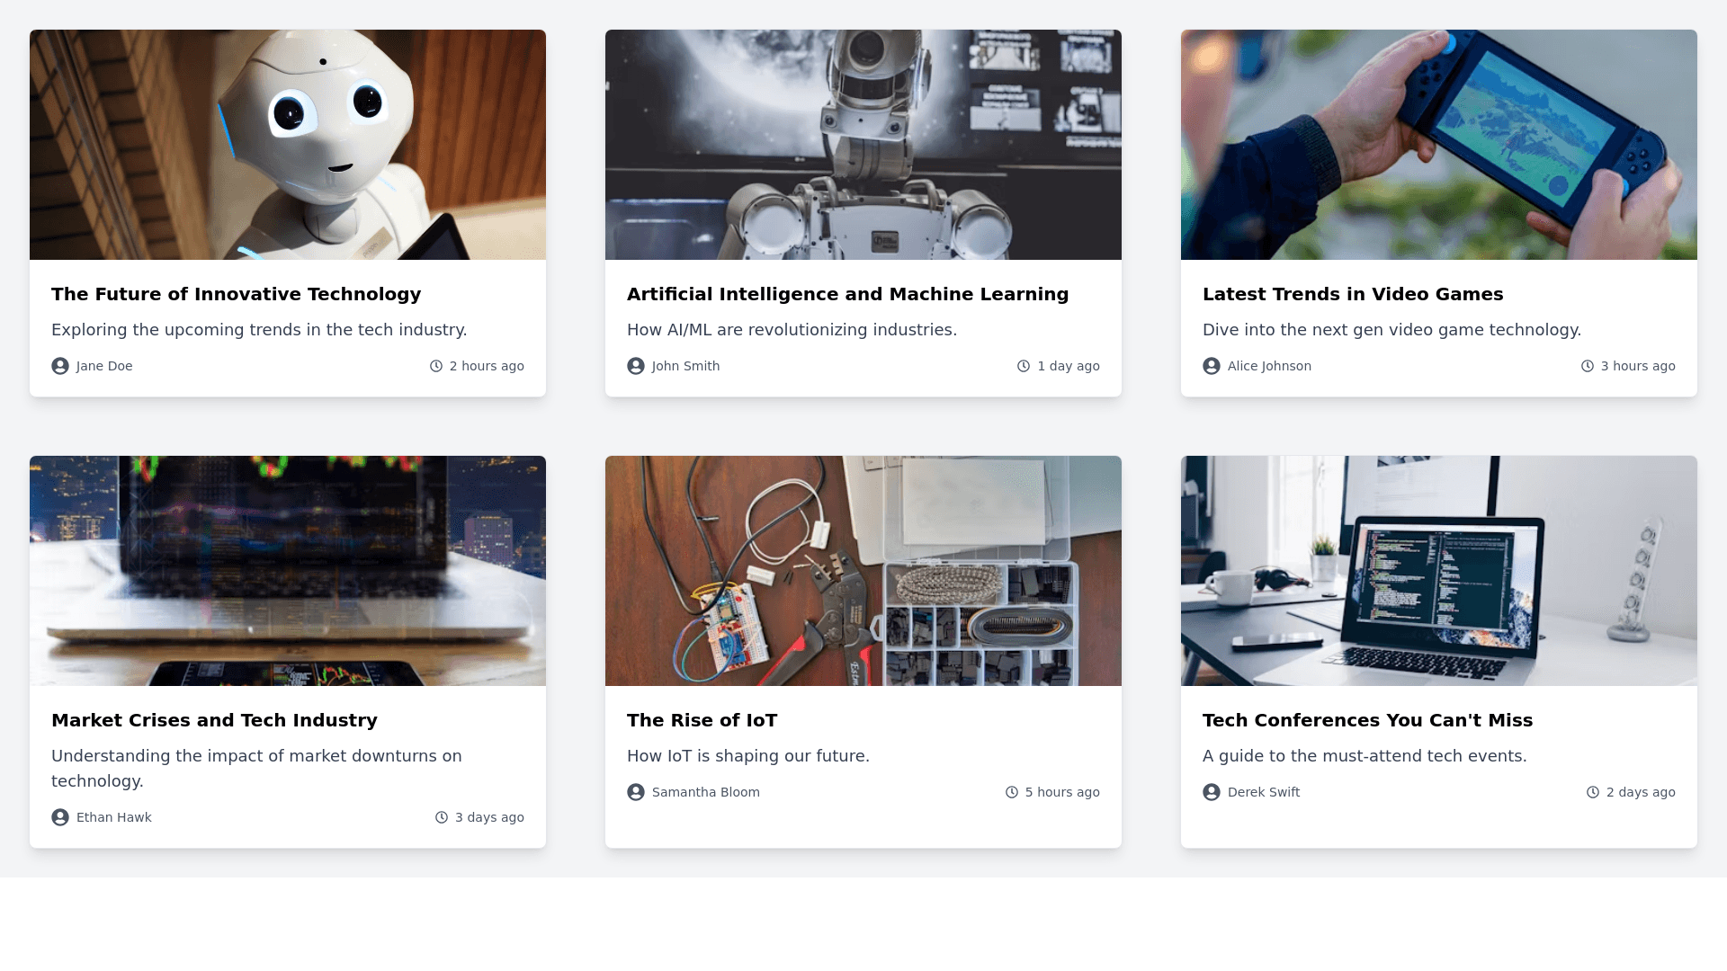
Task: Open the laptop with code image
Action: [1439, 571]
